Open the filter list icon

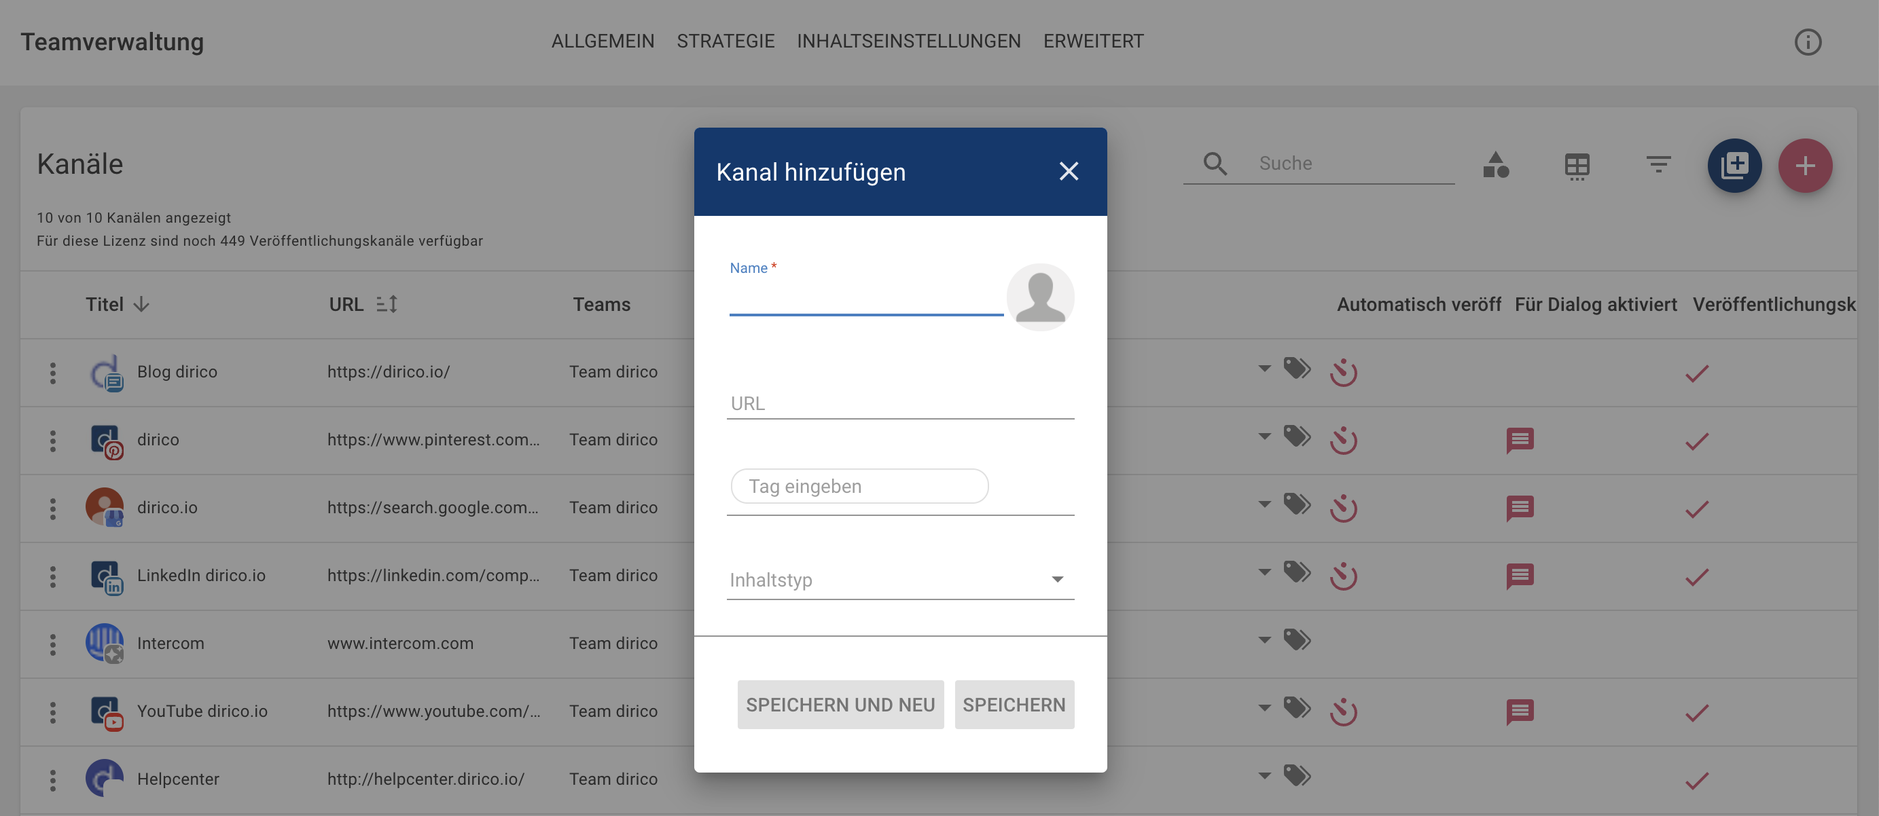1658,164
